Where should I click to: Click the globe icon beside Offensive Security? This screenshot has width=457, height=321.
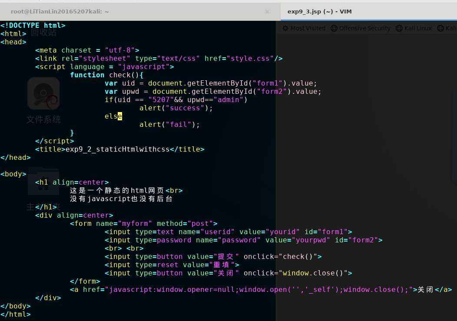pos(334,28)
